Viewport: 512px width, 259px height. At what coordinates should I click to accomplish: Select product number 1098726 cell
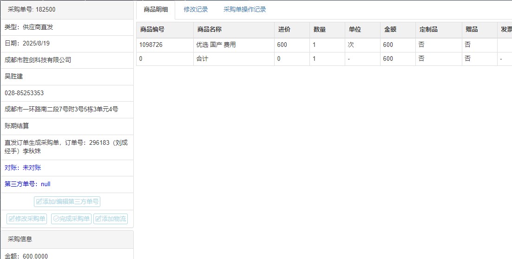point(165,45)
